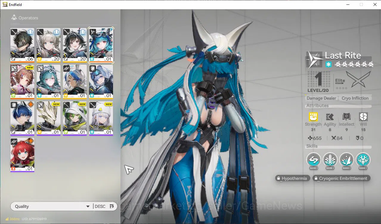Select the black-haired operator card at level 20
381x224 pixels.
(75, 45)
